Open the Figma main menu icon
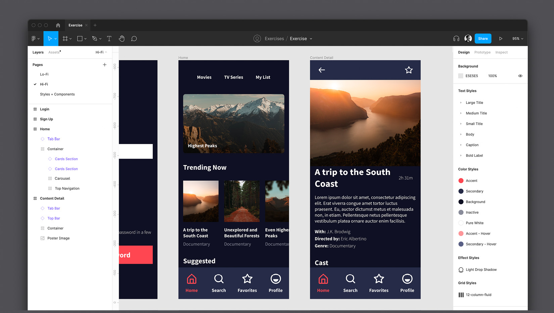The width and height of the screenshot is (554, 313). tap(34, 39)
